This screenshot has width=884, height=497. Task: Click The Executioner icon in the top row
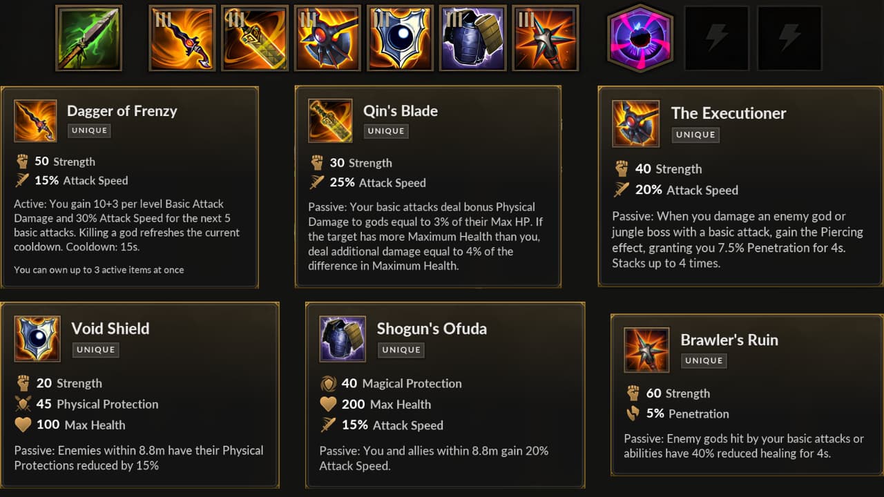[x=327, y=38]
